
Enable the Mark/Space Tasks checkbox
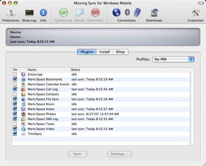[x=15, y=124]
